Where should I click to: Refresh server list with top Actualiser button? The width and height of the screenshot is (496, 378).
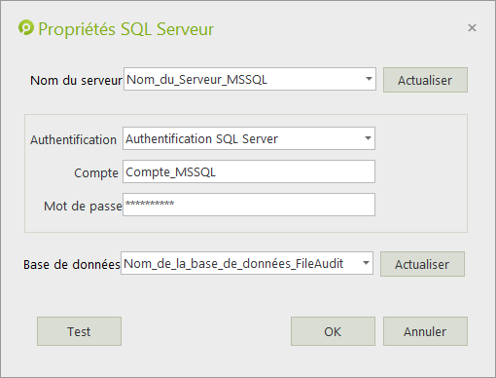[x=425, y=80]
